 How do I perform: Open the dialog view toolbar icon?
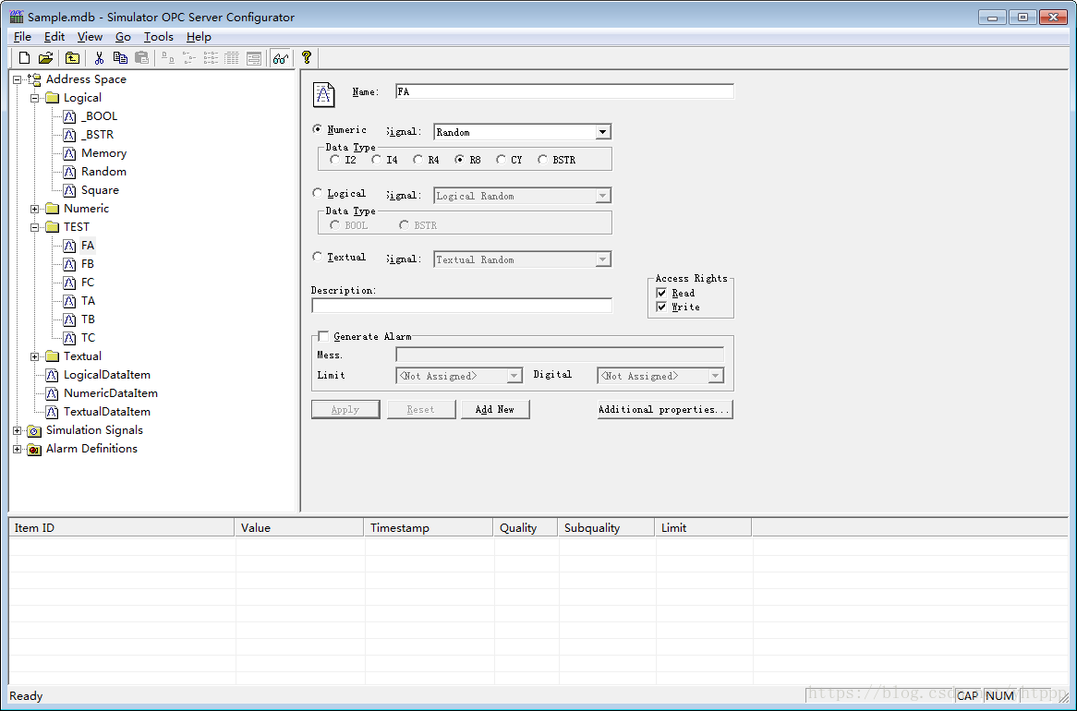(x=253, y=58)
